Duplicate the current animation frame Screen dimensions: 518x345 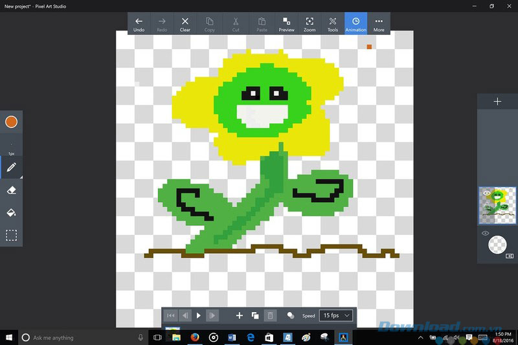click(255, 315)
